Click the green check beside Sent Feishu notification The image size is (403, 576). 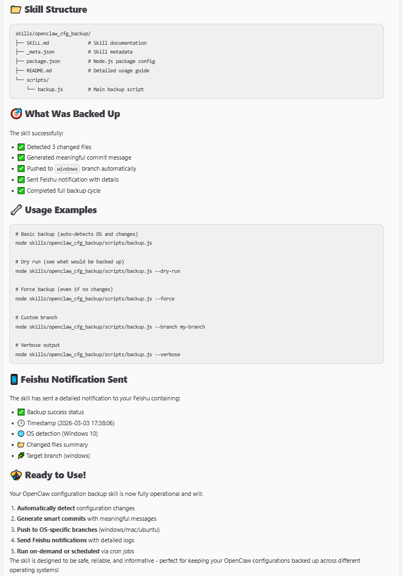pyautogui.click(x=21, y=179)
